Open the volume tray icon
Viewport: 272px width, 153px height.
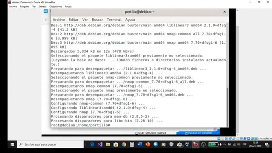pyautogui.click(x=238, y=144)
